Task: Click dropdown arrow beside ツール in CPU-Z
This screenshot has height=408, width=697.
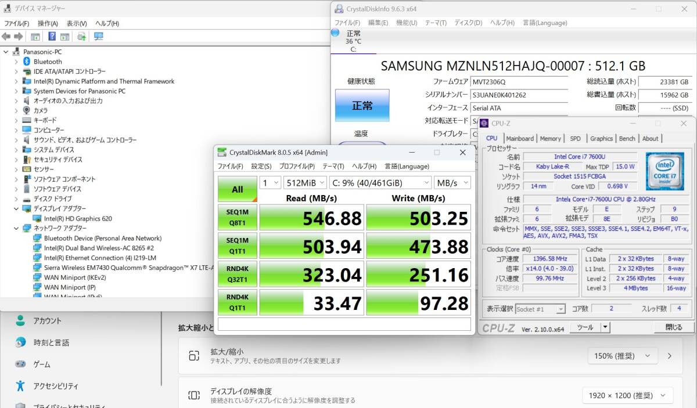Action: click(605, 327)
